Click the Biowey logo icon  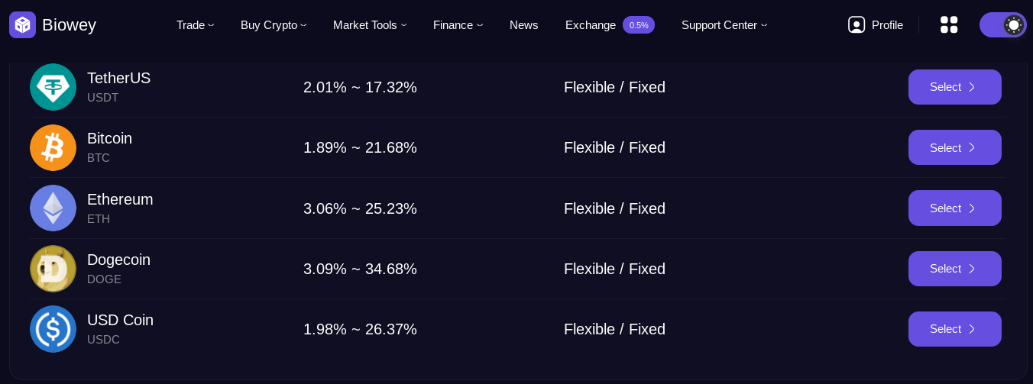22,25
